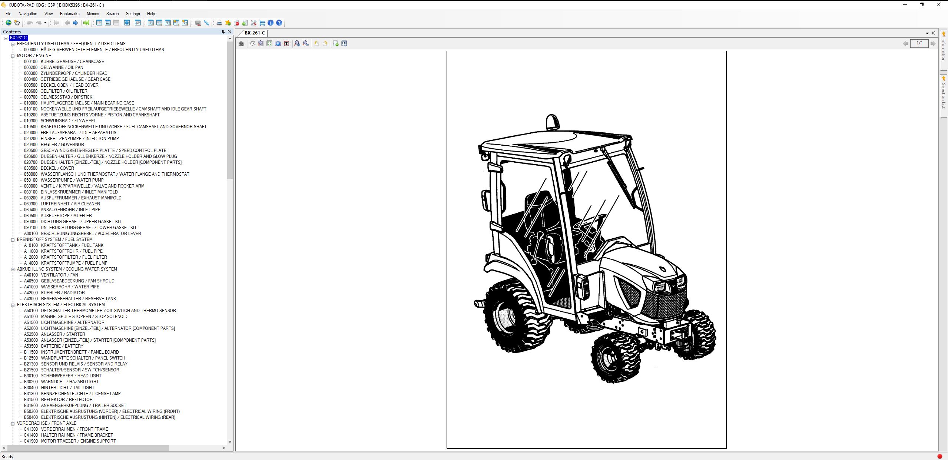Click the notepad with red check icon
The width and height of the screenshot is (948, 460).
click(236, 23)
